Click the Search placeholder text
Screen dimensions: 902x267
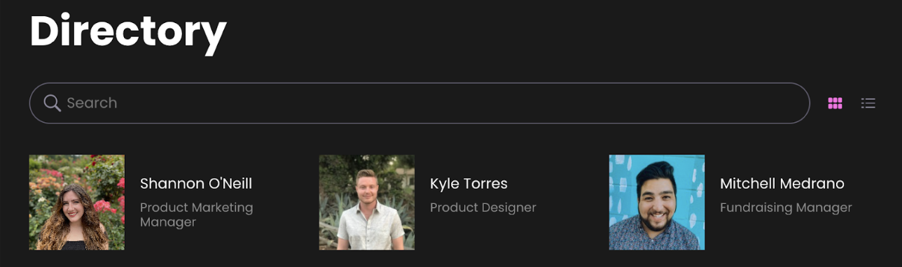click(92, 103)
